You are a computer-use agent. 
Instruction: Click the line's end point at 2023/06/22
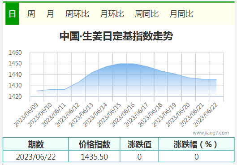216,79
